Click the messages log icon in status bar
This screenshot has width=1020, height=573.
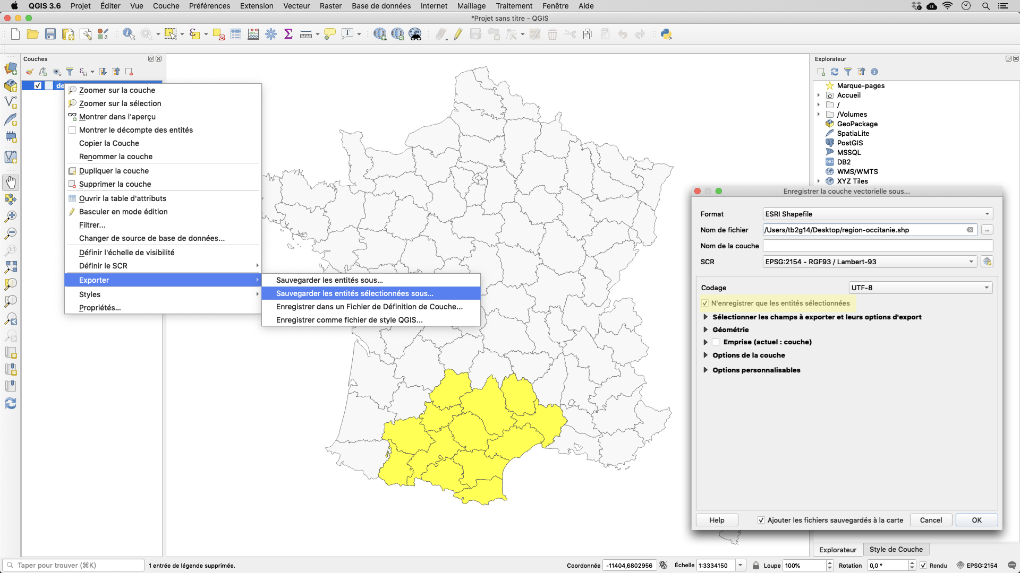point(1011,566)
